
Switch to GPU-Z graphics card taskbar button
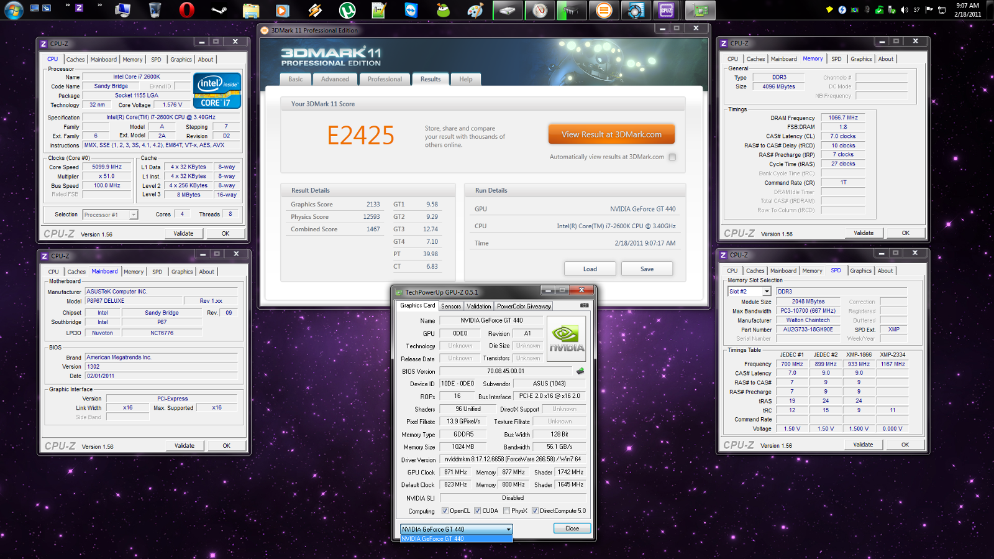(701, 10)
